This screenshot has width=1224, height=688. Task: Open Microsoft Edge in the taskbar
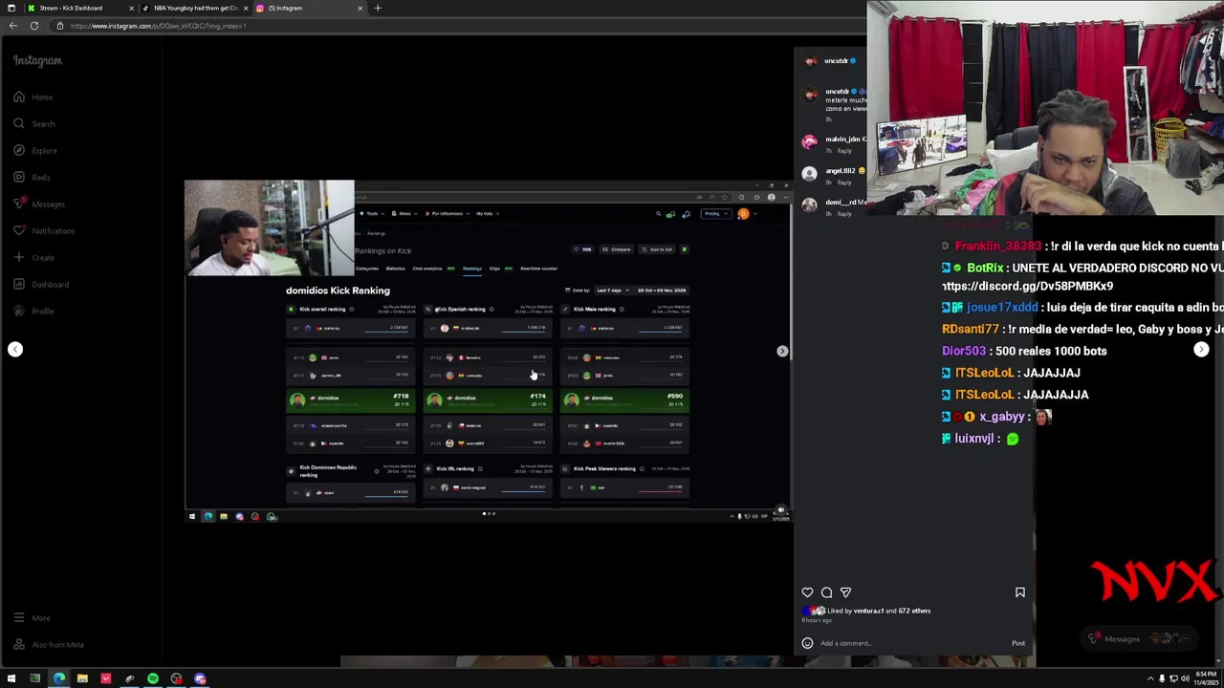pos(58,678)
